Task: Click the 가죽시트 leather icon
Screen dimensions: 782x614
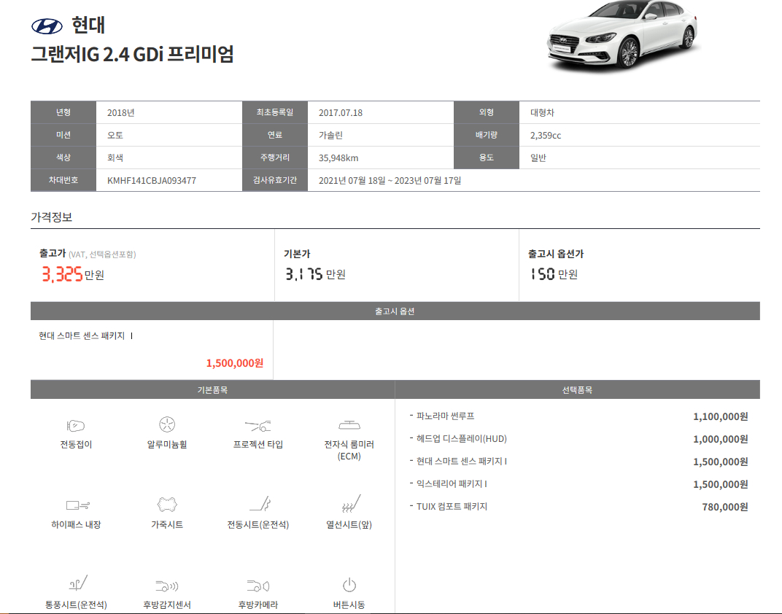Action: pyautogui.click(x=167, y=505)
